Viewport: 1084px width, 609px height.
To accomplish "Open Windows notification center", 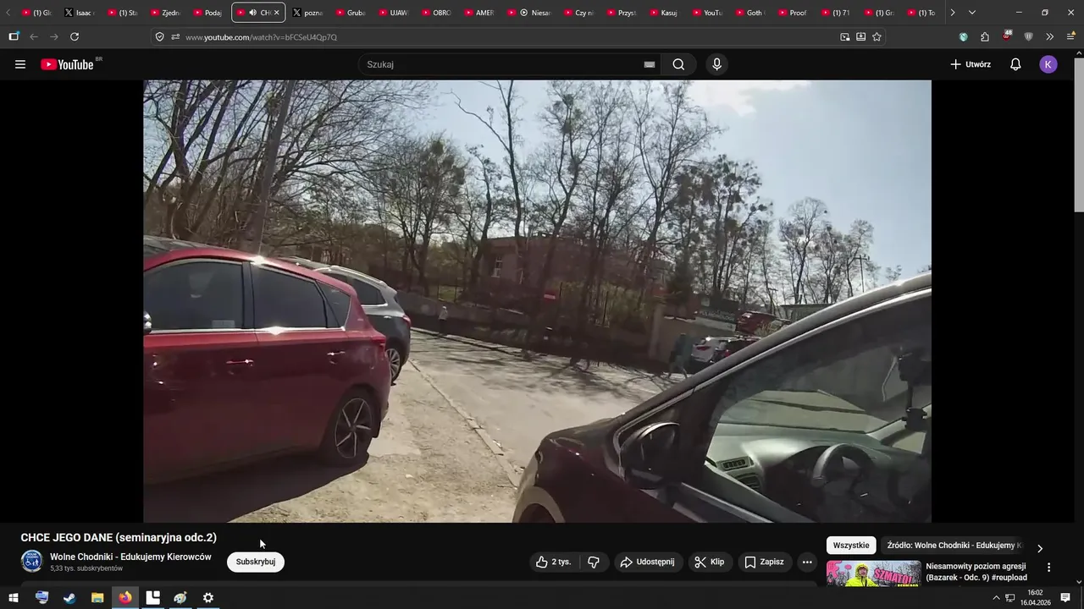I will coord(1065,598).
